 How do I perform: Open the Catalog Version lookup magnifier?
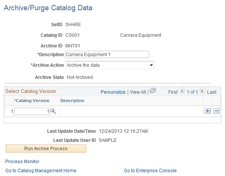pyautogui.click(x=53, y=111)
